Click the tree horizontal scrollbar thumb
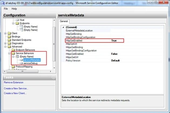Image resolution: width=170 pixels, height=113 pixels. [22, 71]
